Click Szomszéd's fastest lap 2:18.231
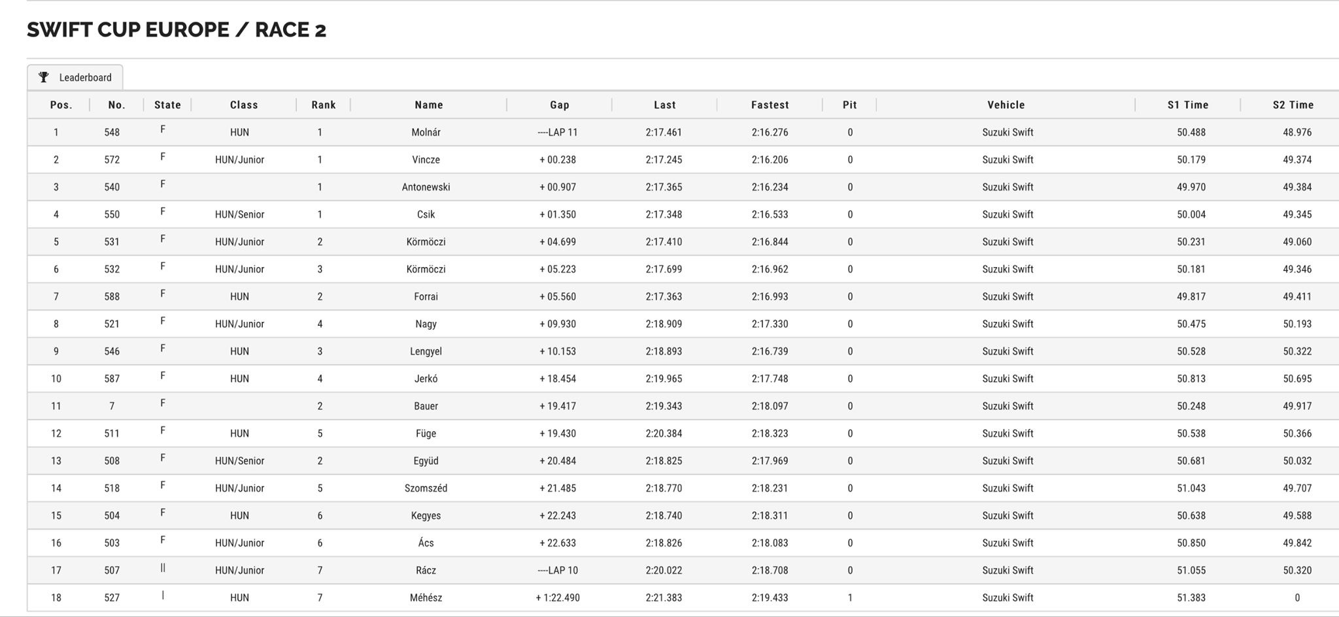This screenshot has width=1339, height=617. coord(770,488)
